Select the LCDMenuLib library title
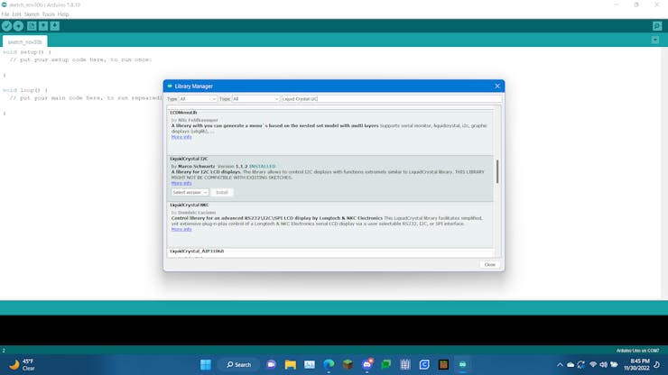The height and width of the screenshot is (375, 668). click(183, 113)
